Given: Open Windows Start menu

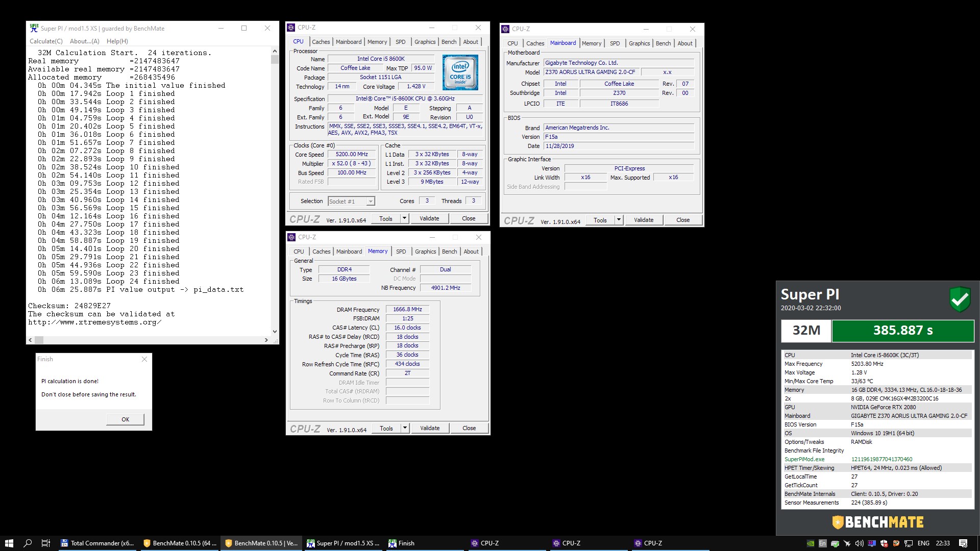Looking at the screenshot, I should pos(9,543).
